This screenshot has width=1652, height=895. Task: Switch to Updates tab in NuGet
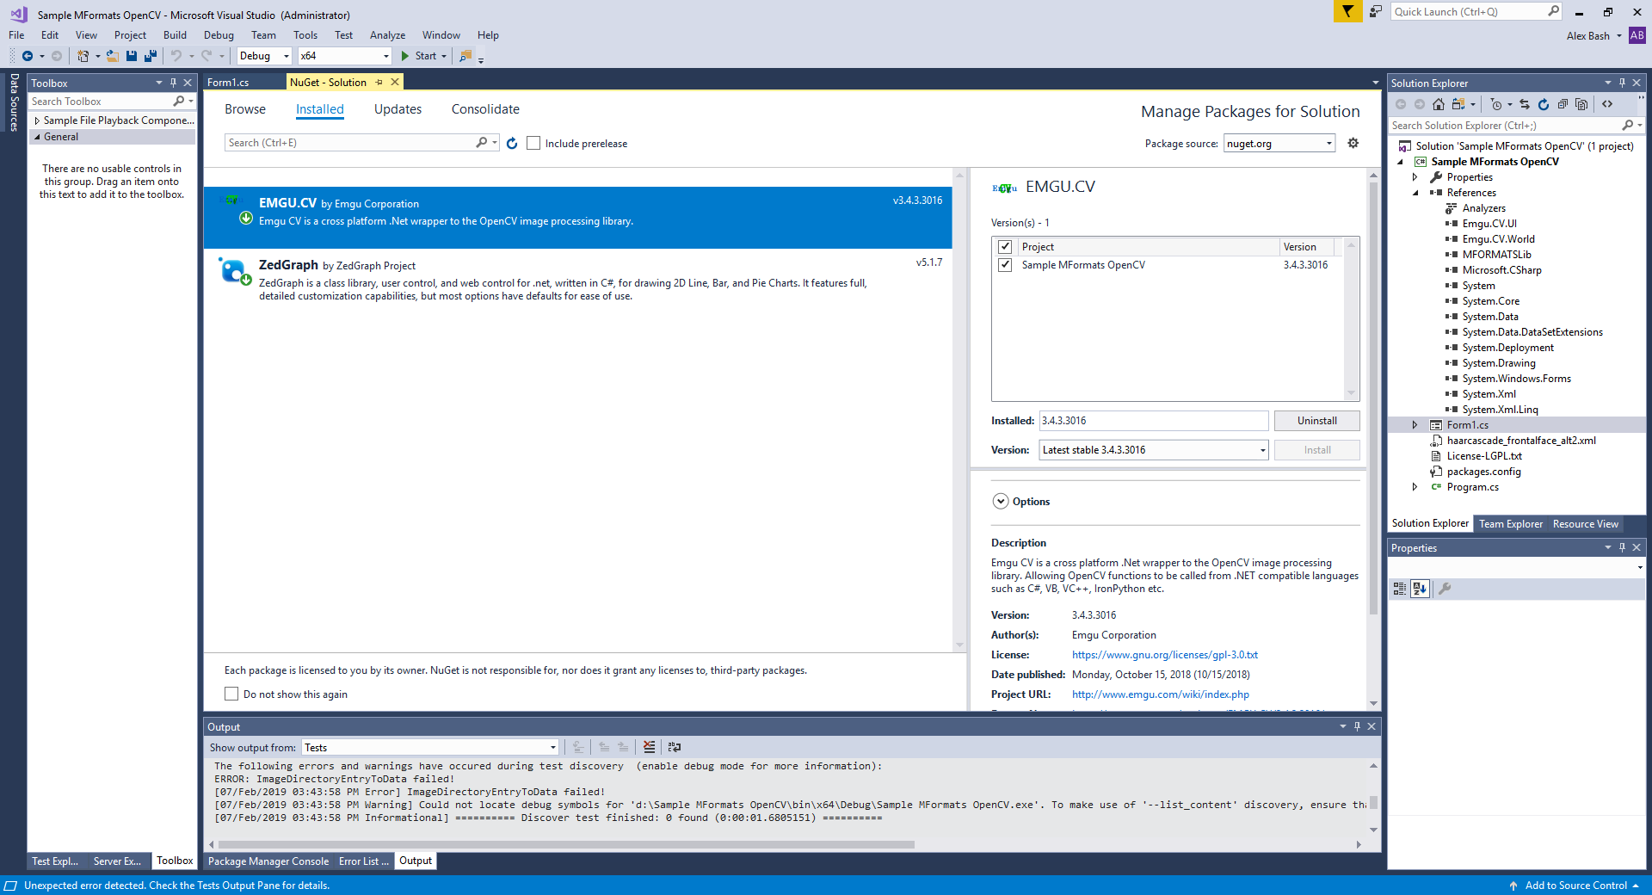(398, 109)
